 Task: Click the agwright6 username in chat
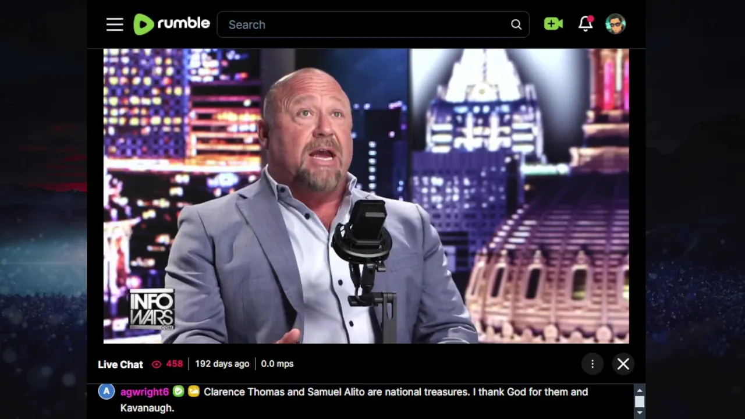click(144, 392)
